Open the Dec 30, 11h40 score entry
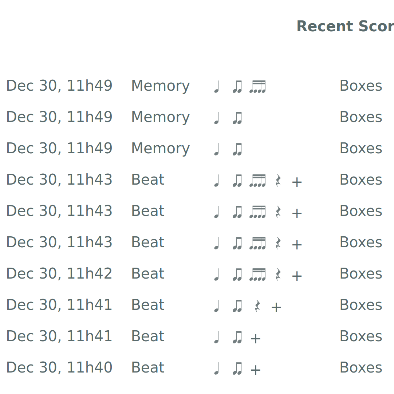Viewport: 394px width, 394px height. pyautogui.click(x=59, y=368)
